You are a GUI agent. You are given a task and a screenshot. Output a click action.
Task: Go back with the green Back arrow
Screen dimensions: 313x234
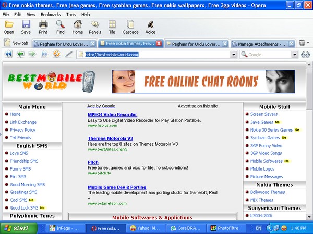(x=20, y=54)
